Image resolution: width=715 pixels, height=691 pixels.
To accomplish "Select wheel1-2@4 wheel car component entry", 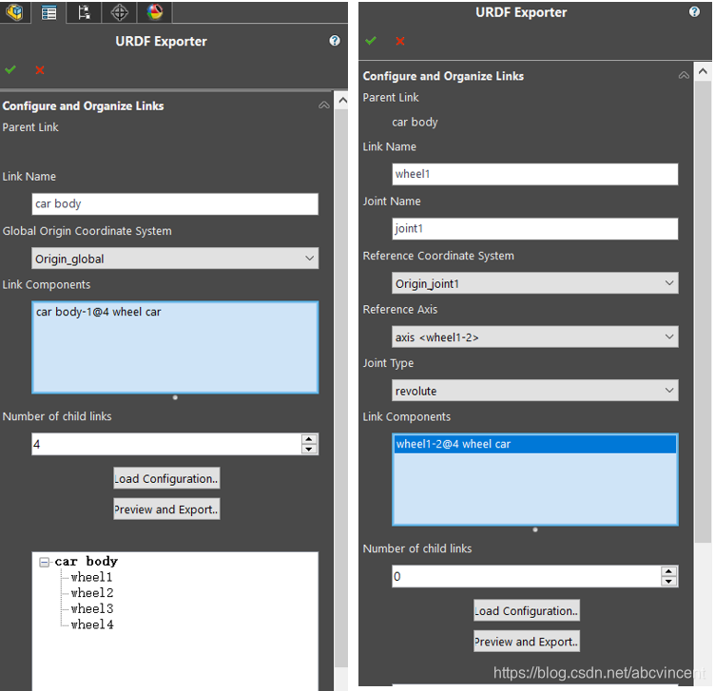I will click(535, 444).
